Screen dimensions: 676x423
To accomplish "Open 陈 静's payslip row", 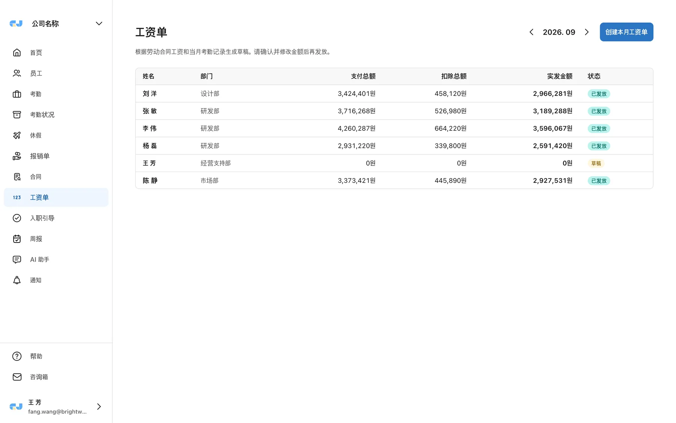I will (x=394, y=180).
